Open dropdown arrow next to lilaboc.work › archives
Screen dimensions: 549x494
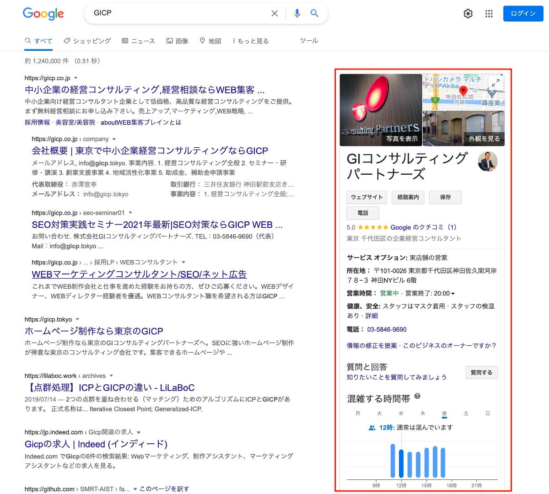[x=111, y=376]
